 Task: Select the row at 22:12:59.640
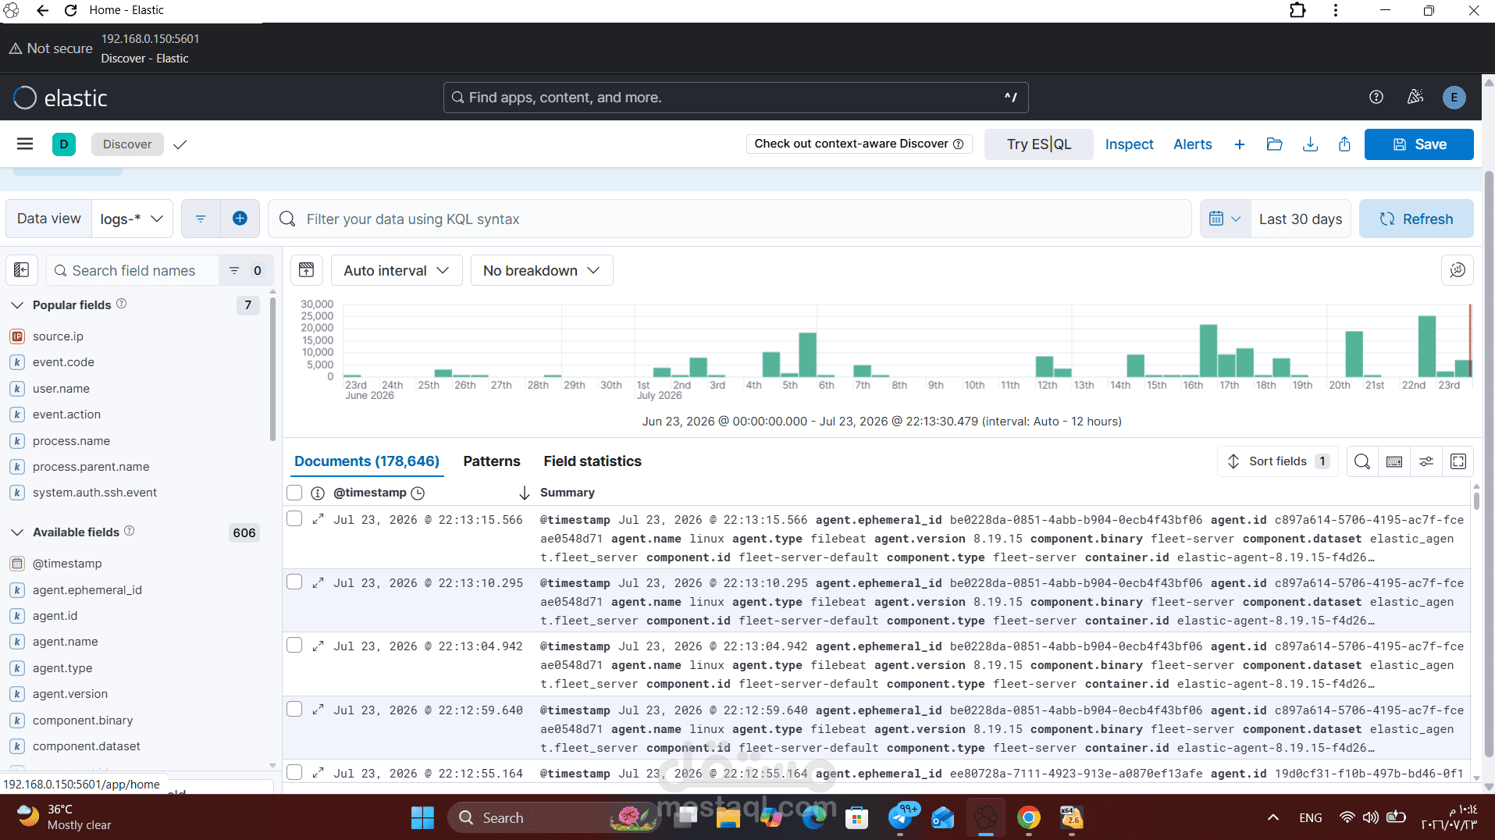(x=294, y=709)
